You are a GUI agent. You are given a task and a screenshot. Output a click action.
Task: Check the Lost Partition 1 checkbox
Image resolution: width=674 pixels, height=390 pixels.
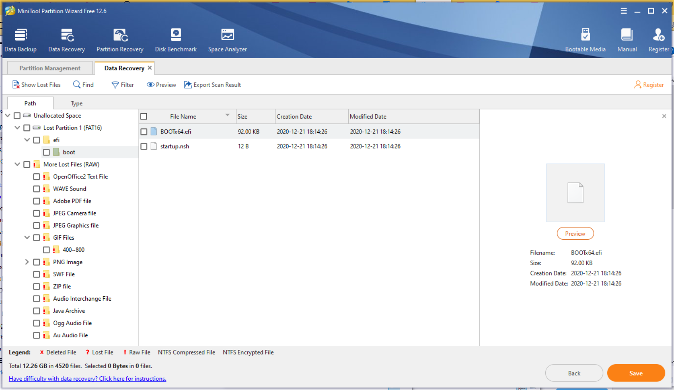pos(27,128)
